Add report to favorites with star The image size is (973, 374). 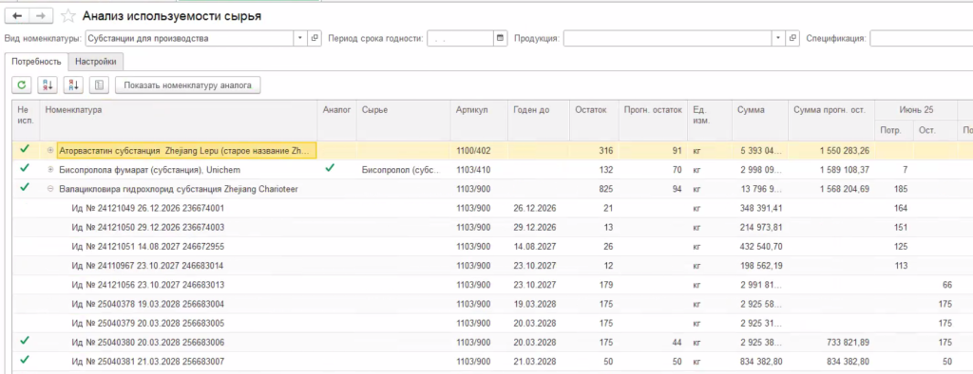coord(68,16)
